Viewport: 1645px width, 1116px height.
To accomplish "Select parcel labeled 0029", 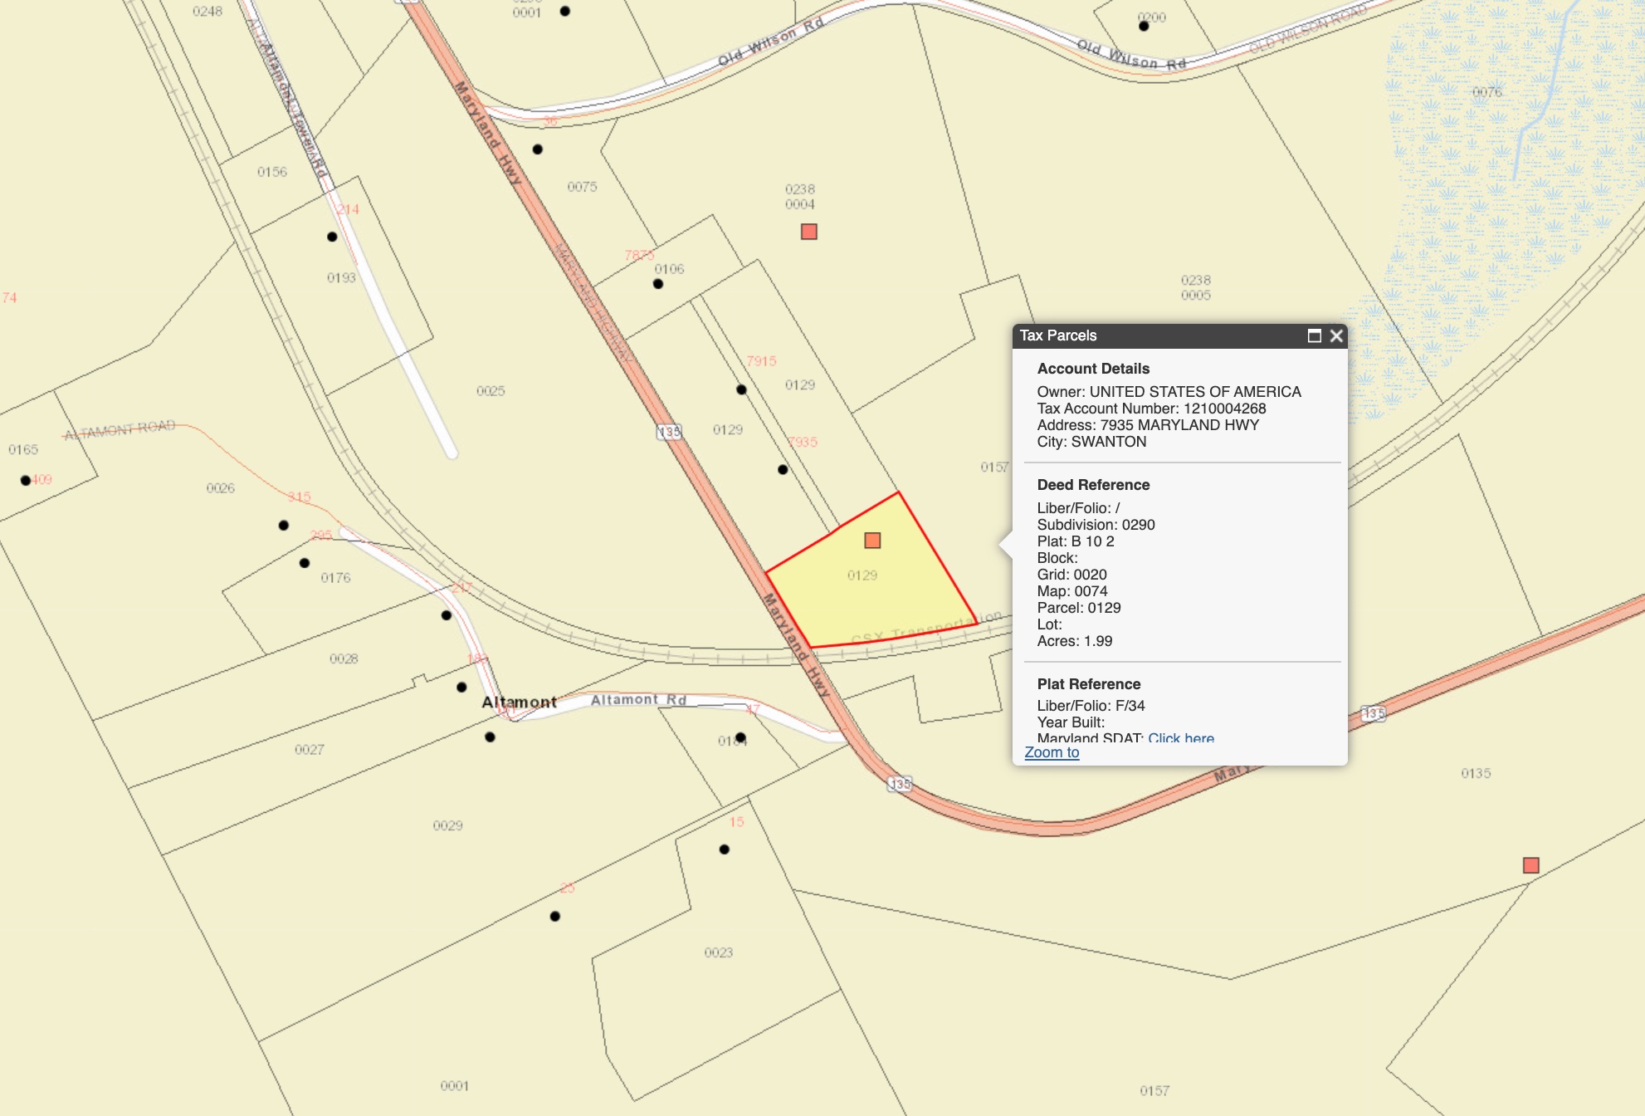I will (x=447, y=825).
